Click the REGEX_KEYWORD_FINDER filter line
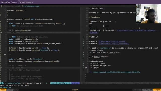Screen dimensions: 161x91 click(36, 43)
